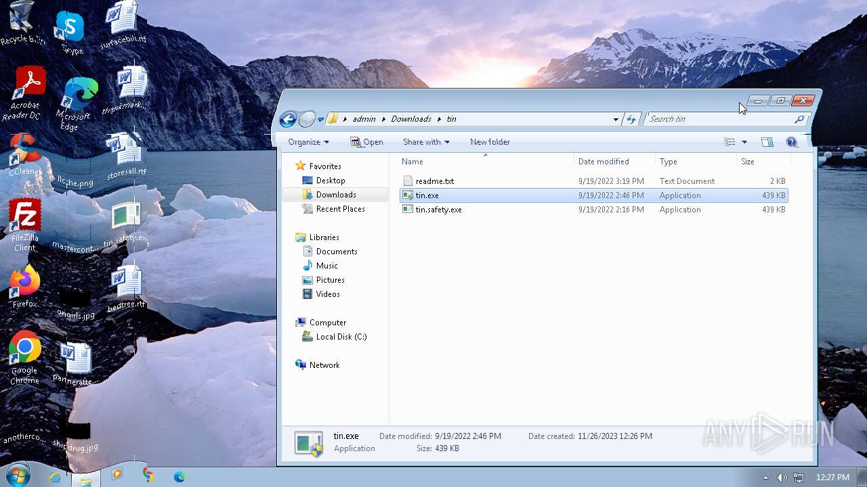This screenshot has height=487, width=867.
Task: Click Computer in navigation pane
Action: tap(327, 323)
